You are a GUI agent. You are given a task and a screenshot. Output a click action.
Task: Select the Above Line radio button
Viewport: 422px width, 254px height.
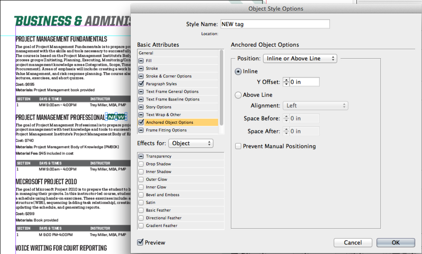point(238,95)
